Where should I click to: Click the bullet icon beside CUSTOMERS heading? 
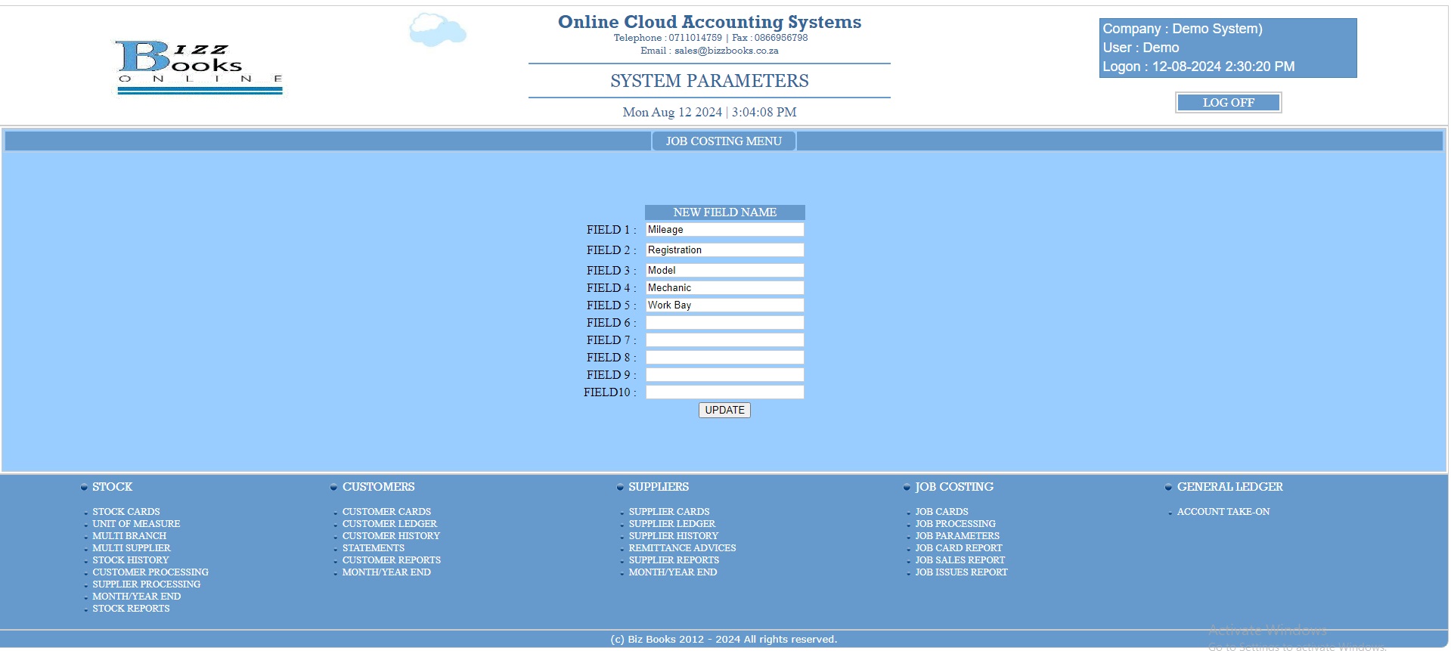333,488
